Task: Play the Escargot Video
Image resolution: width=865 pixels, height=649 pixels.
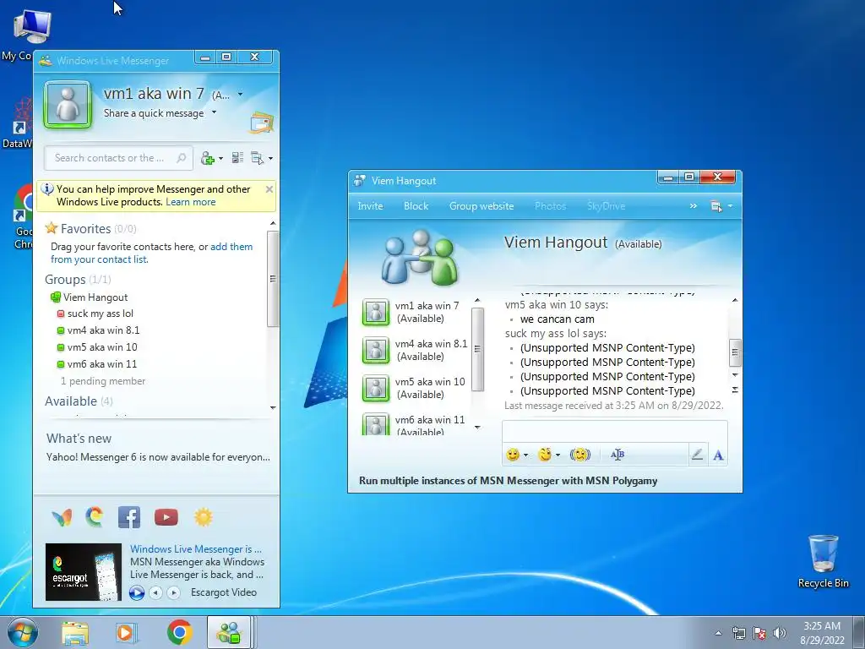Action: pos(137,592)
